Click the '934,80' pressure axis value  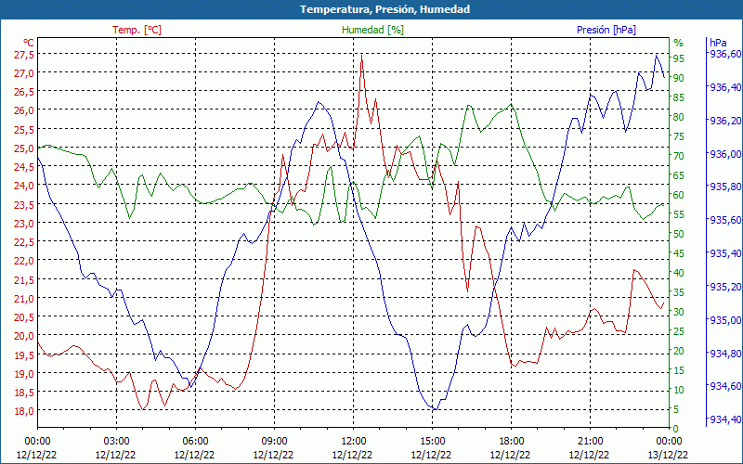724,354
